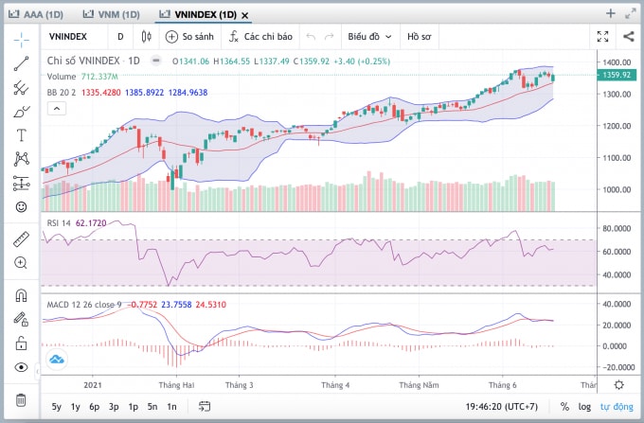Click the RSI 14 indicator legend
This screenshot has height=423, width=644.
(x=59, y=223)
